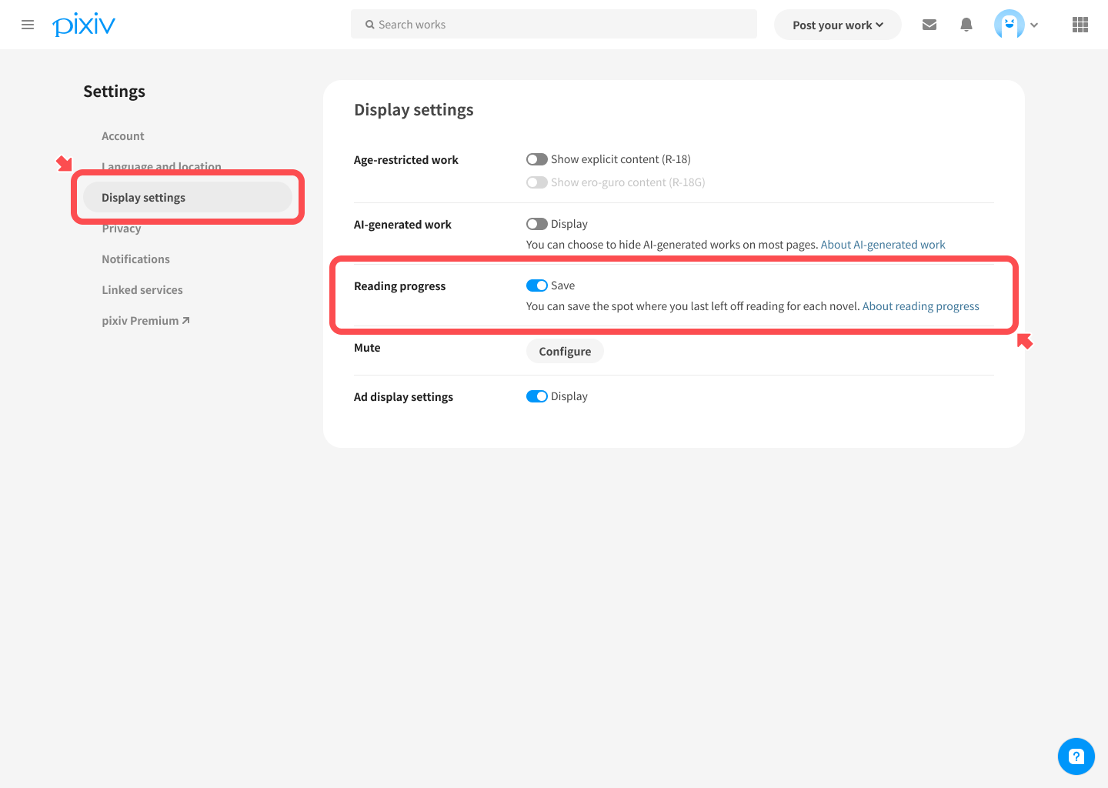This screenshot has height=788, width=1108.
Task: Open the Configure button for Mute
Action: click(565, 351)
